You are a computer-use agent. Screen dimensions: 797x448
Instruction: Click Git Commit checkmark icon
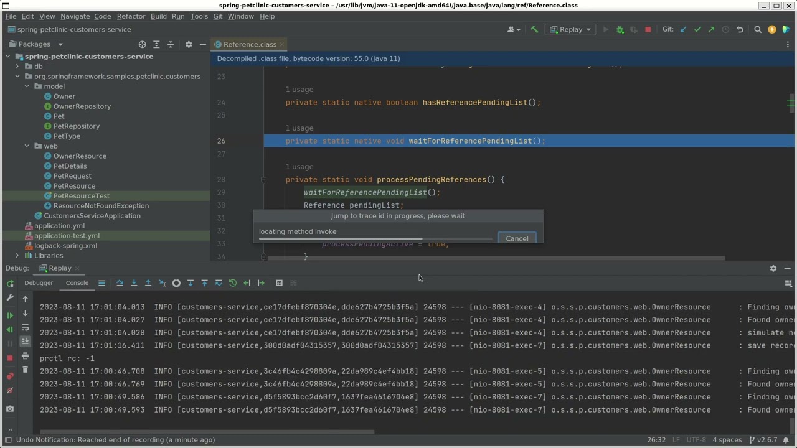coord(697,29)
